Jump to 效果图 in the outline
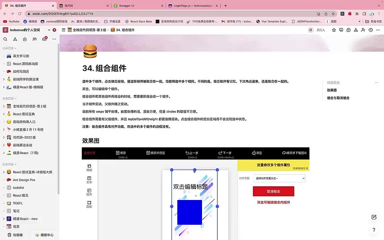Image resolution: width=384 pixels, height=240 pixels. click(x=332, y=90)
